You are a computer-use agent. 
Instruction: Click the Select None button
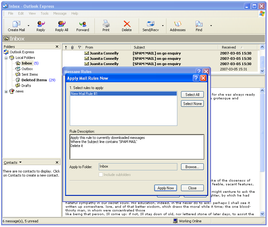click(x=192, y=104)
